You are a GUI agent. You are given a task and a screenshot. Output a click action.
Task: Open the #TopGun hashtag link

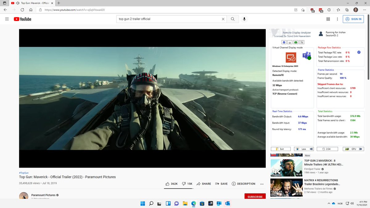coord(24,173)
